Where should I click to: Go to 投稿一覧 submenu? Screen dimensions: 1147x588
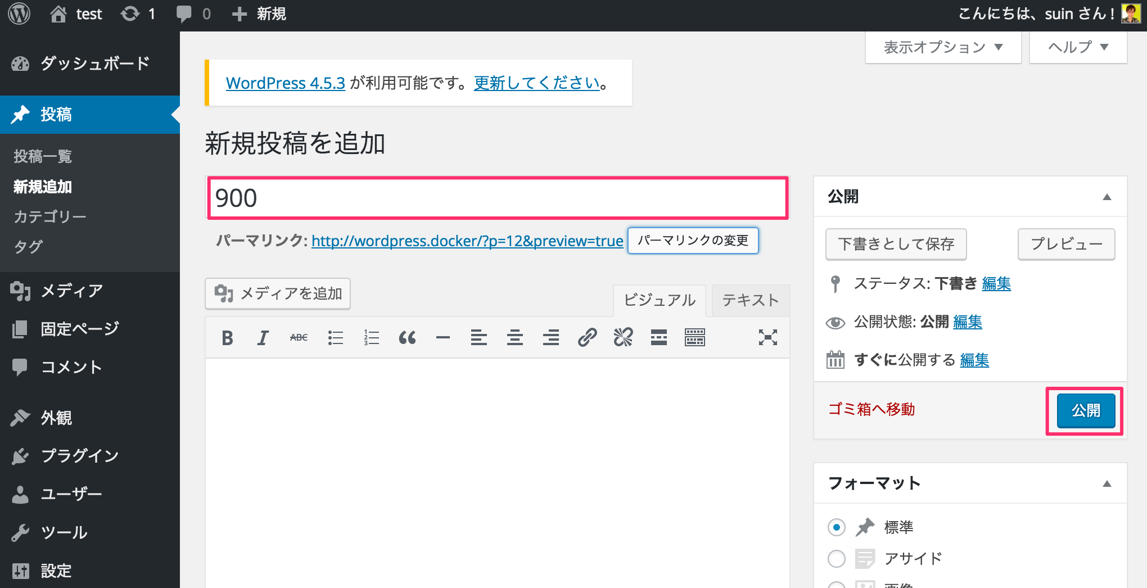point(43,156)
